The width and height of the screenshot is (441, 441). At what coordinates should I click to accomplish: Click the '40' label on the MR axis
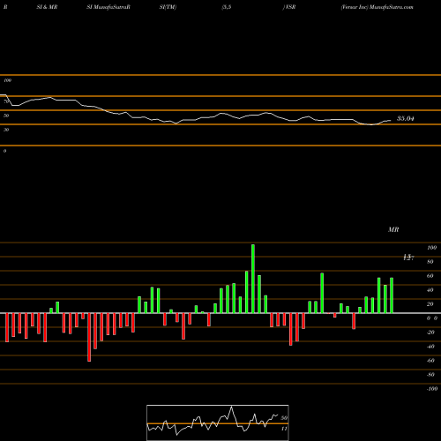coord(430,290)
